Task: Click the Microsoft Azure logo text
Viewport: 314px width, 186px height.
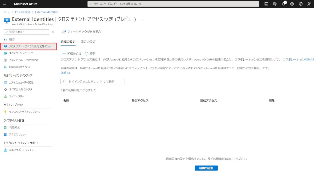Action: pyautogui.click(x=26, y=4)
